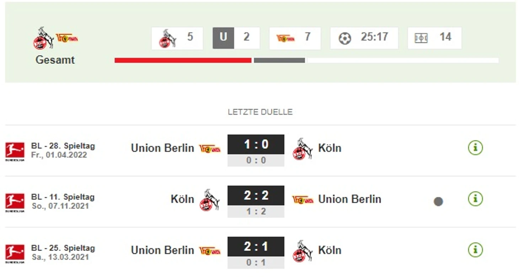Click Bundesliga logo next to 28. Spieltag
This screenshot has height=277, width=519.
point(15,151)
